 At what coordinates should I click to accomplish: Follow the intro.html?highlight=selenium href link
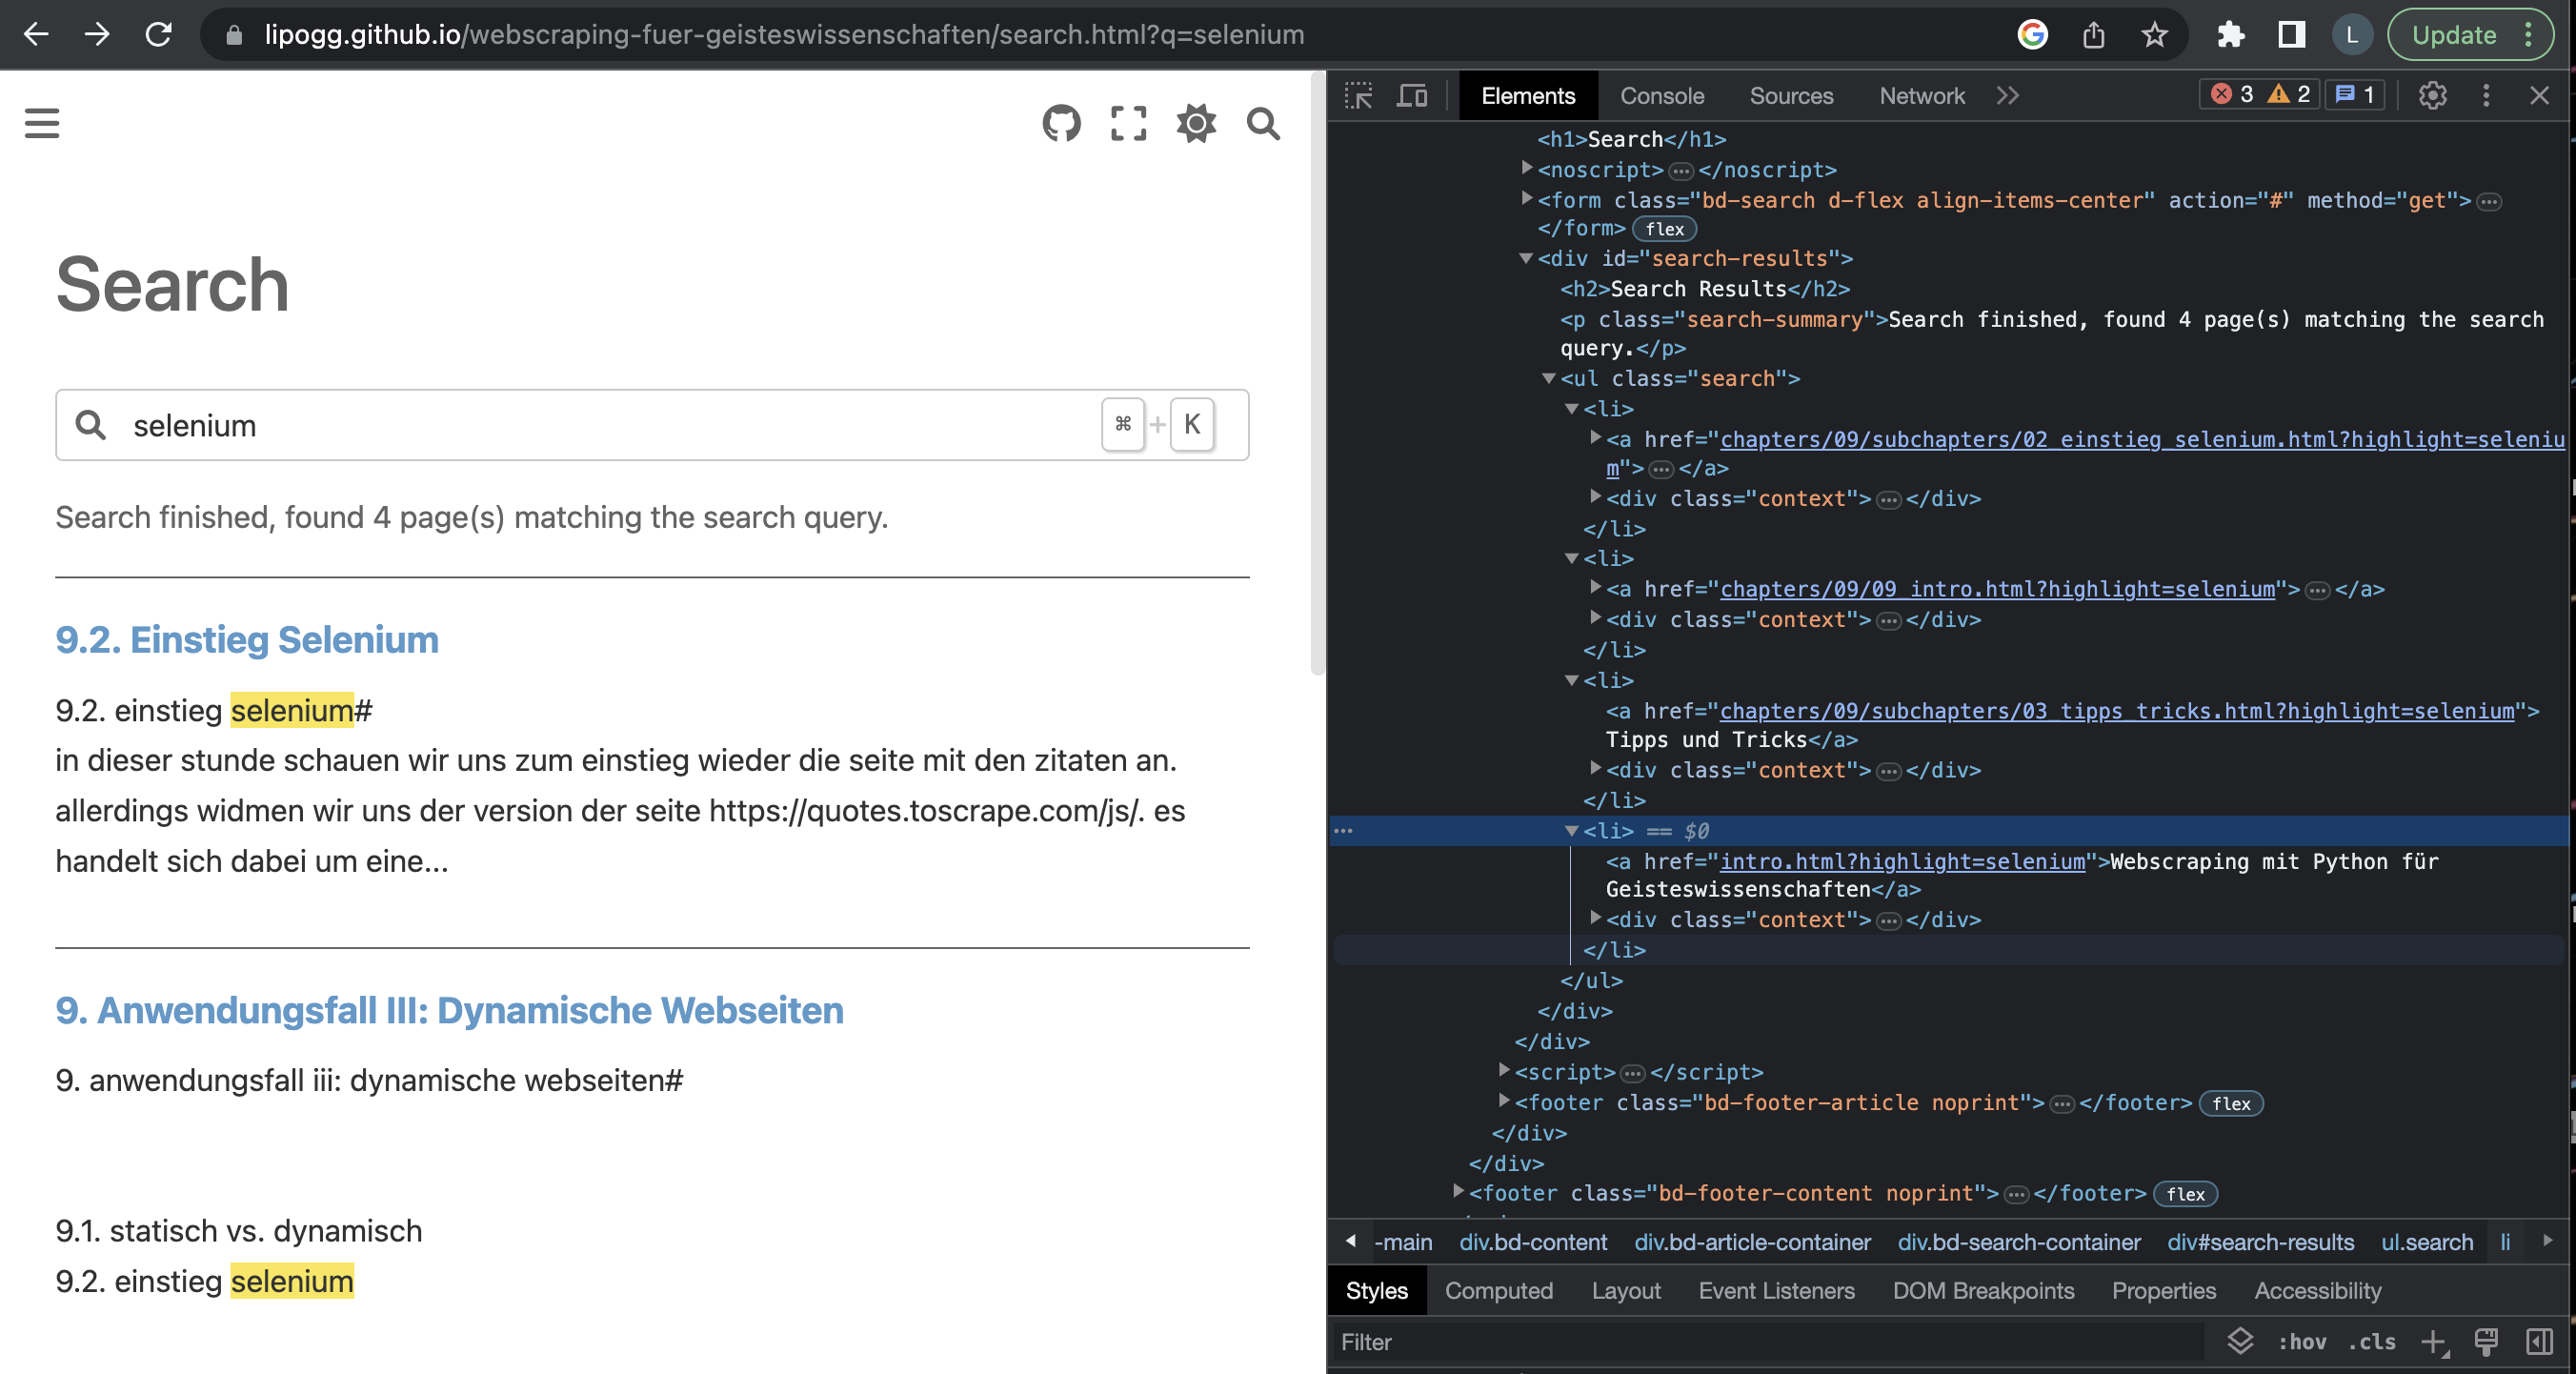coord(1902,861)
